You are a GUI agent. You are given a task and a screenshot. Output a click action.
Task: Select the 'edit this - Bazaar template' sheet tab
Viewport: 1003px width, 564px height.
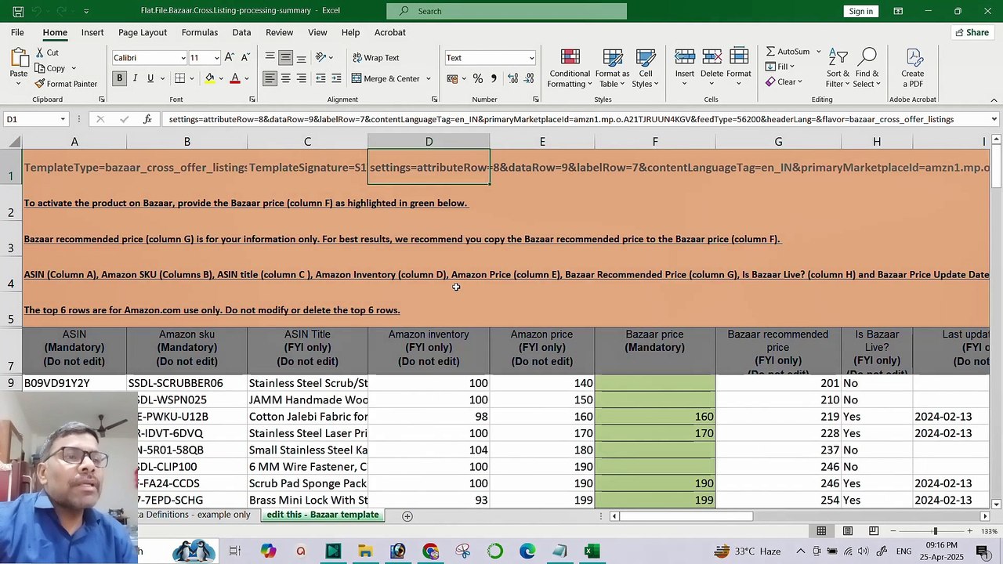pyautogui.click(x=323, y=515)
